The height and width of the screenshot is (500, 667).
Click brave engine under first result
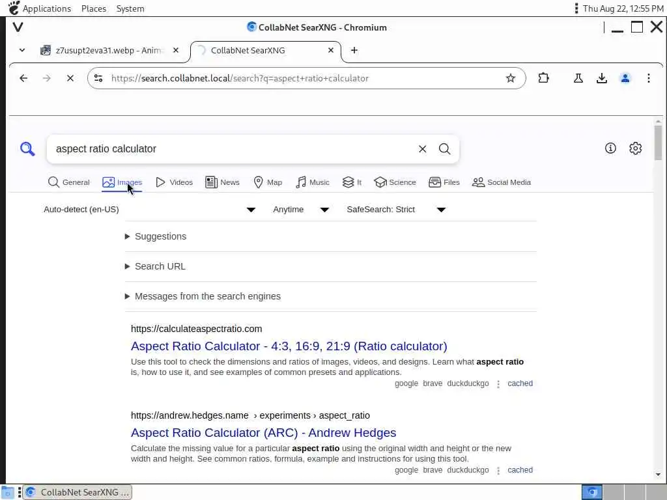(433, 383)
